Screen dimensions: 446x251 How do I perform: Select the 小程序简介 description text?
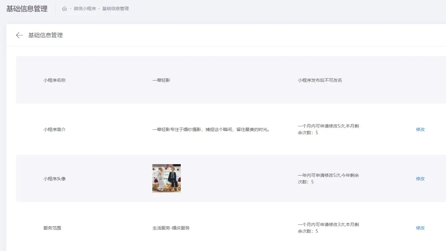coord(211,129)
